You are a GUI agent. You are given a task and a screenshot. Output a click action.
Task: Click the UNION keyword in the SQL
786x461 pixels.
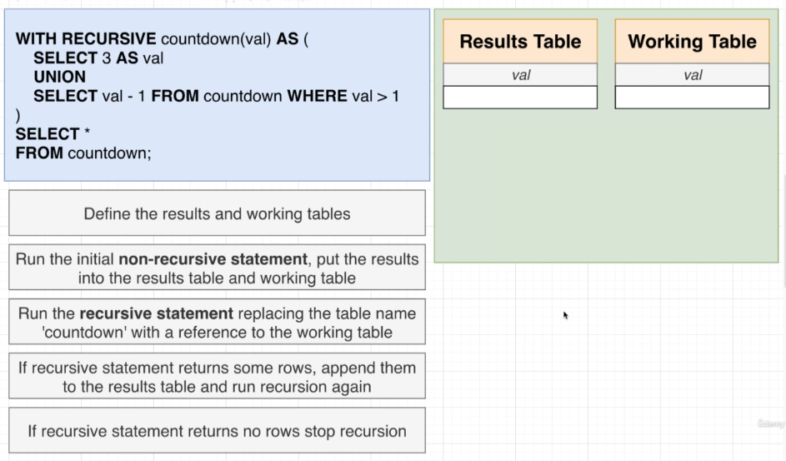59,77
